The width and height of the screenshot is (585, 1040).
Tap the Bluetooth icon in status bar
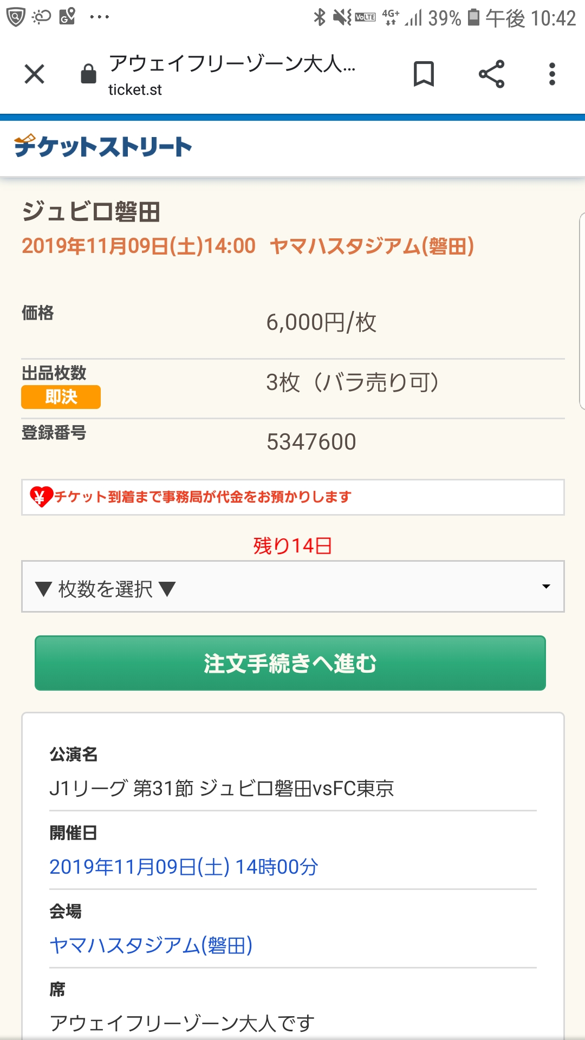click(320, 17)
